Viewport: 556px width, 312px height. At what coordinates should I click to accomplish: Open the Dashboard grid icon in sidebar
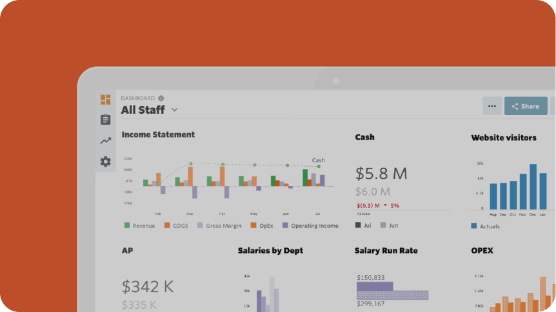[106, 100]
